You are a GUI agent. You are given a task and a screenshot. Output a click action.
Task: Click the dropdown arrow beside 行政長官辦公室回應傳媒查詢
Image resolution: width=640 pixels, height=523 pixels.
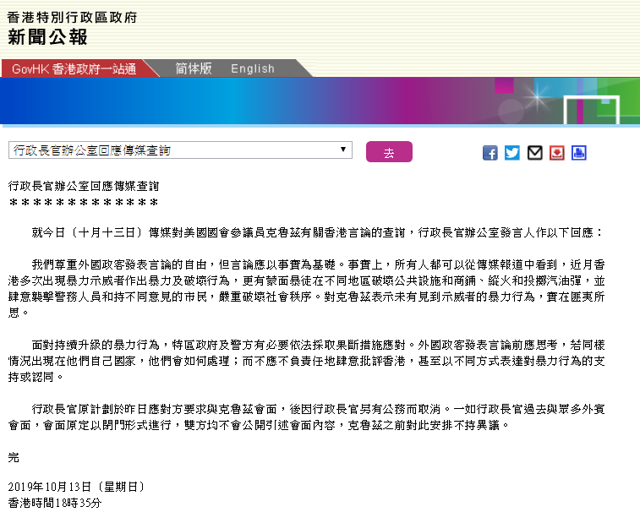[x=343, y=150]
